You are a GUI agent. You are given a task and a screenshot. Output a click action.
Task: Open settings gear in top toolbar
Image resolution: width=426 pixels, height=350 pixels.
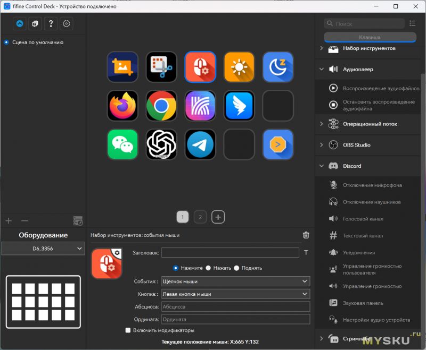pyautogui.click(x=66, y=23)
